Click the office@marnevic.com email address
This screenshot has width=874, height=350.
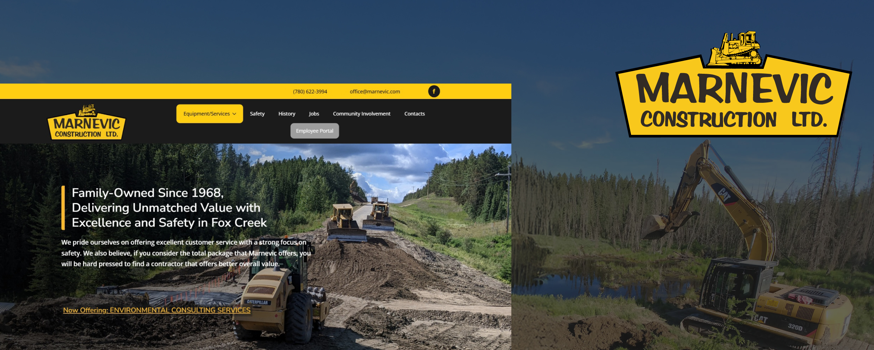tap(375, 92)
